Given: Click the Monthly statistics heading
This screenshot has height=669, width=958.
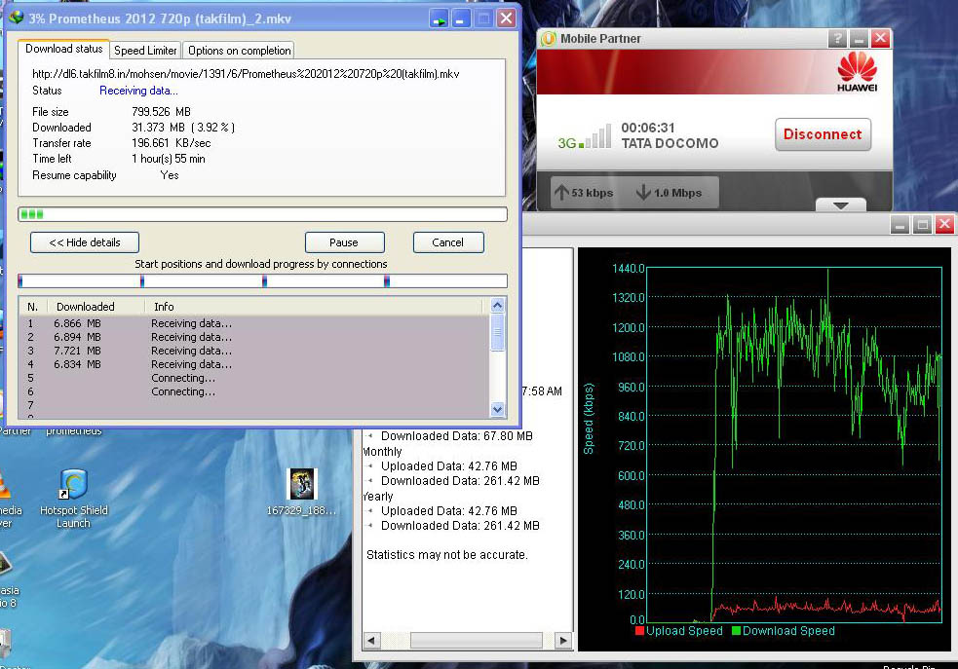Looking at the screenshot, I should pos(382,452).
